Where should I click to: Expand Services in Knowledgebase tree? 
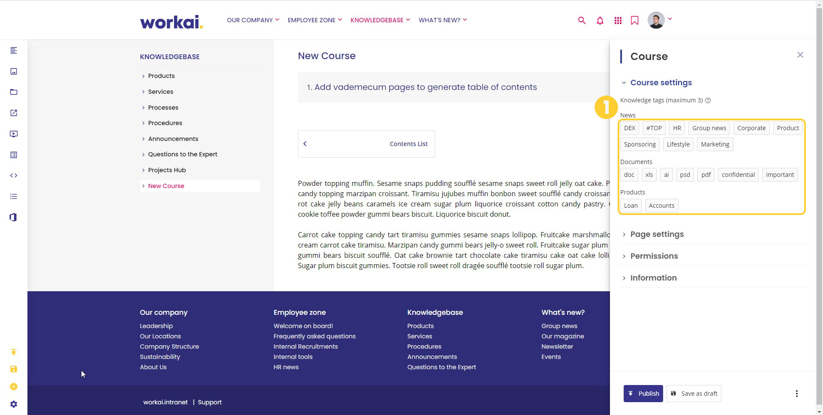point(143,92)
